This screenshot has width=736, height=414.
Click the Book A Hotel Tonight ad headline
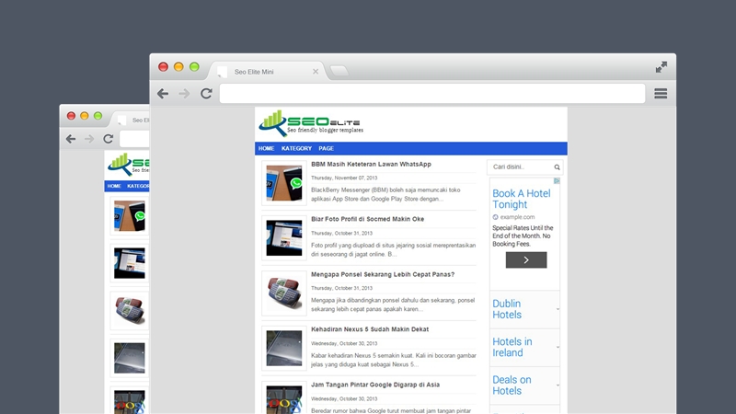(521, 199)
